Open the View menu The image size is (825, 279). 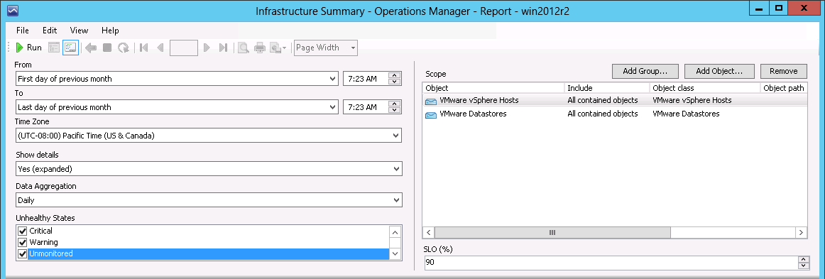[x=79, y=31]
